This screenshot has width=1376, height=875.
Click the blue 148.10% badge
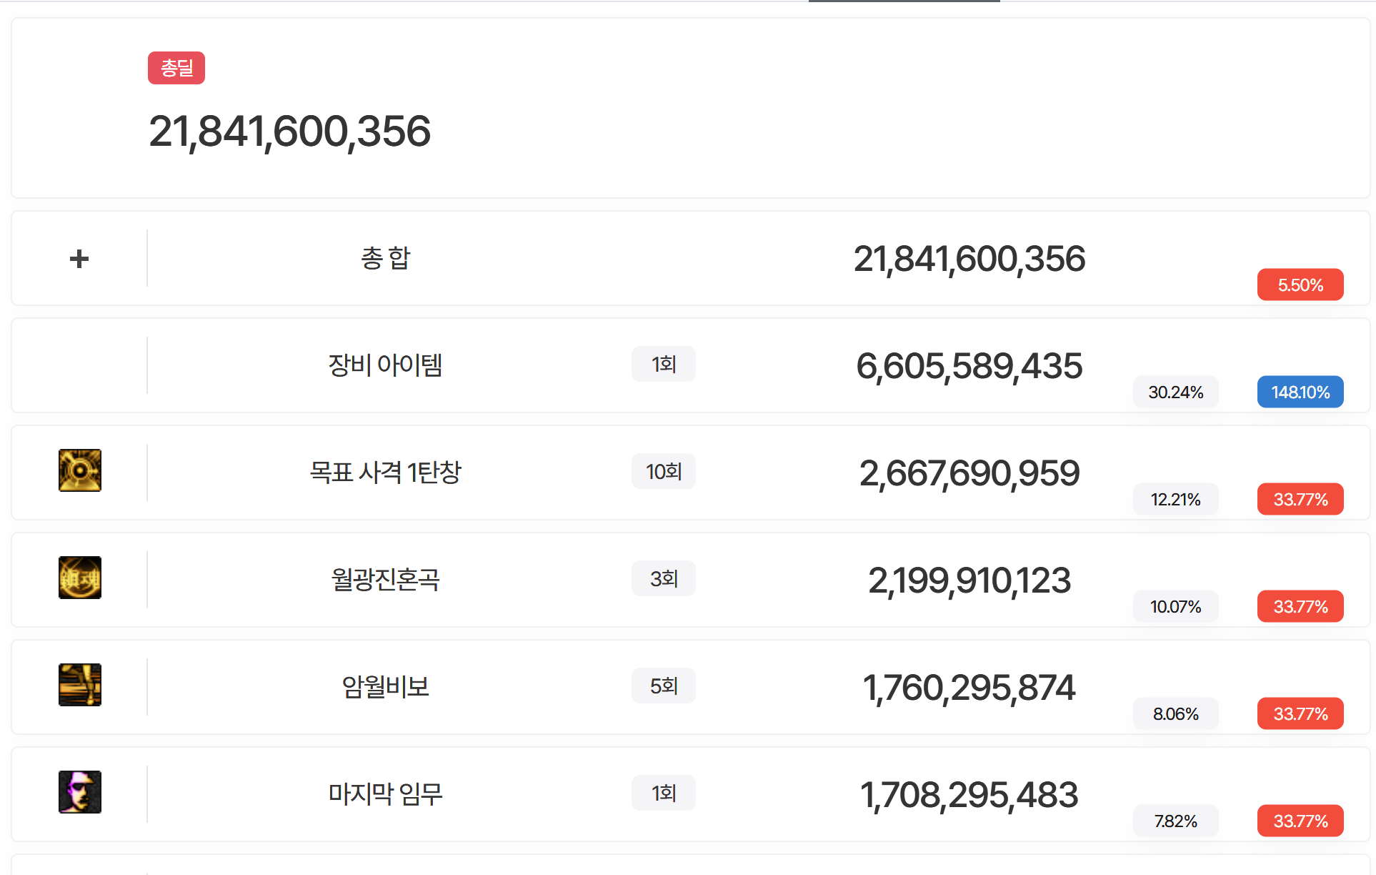1300,392
